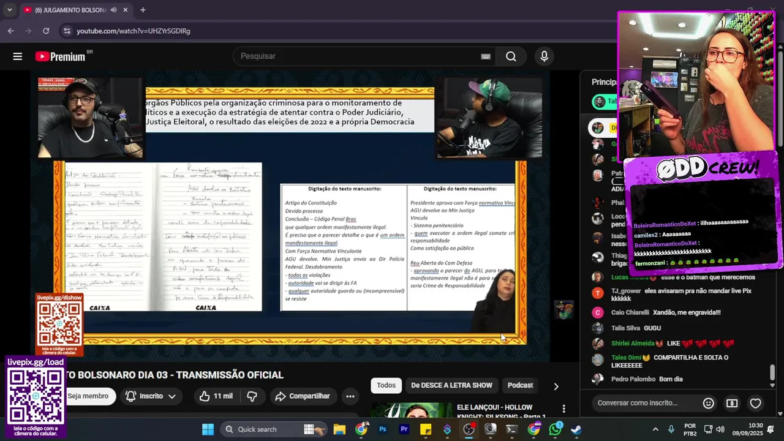Open Steam from the taskbar
Screen dimensions: 784x441
576,429
